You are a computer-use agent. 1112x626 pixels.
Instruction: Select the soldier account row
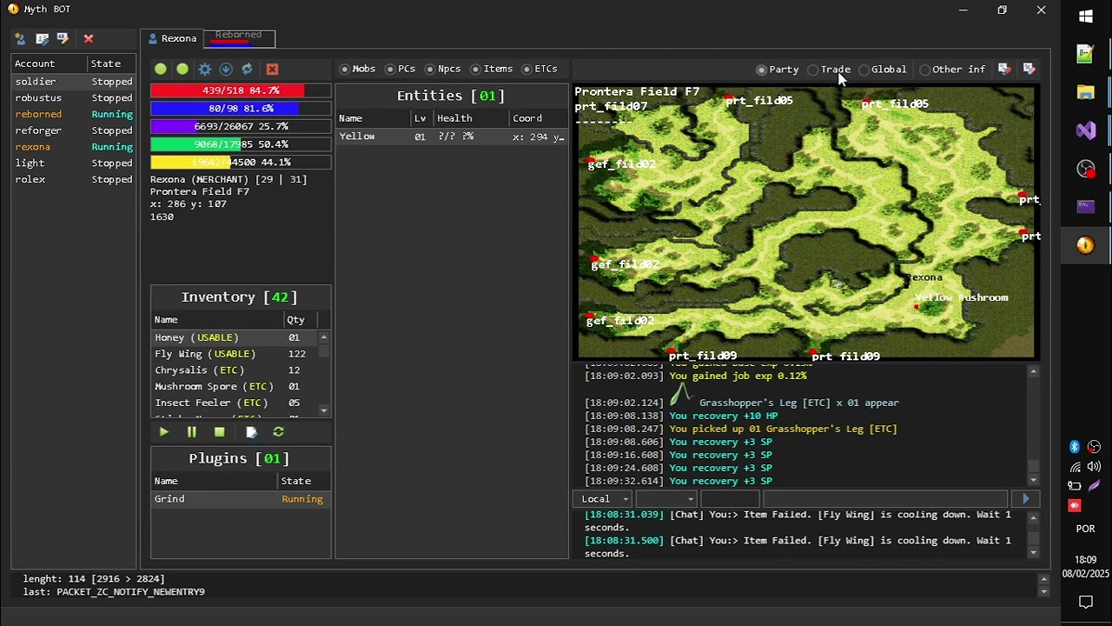coord(74,82)
